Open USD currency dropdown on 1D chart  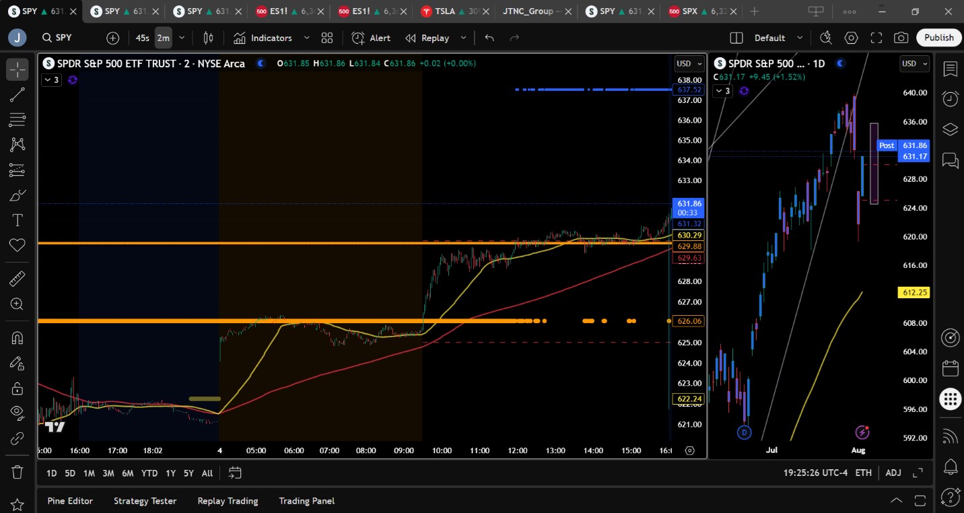[914, 64]
